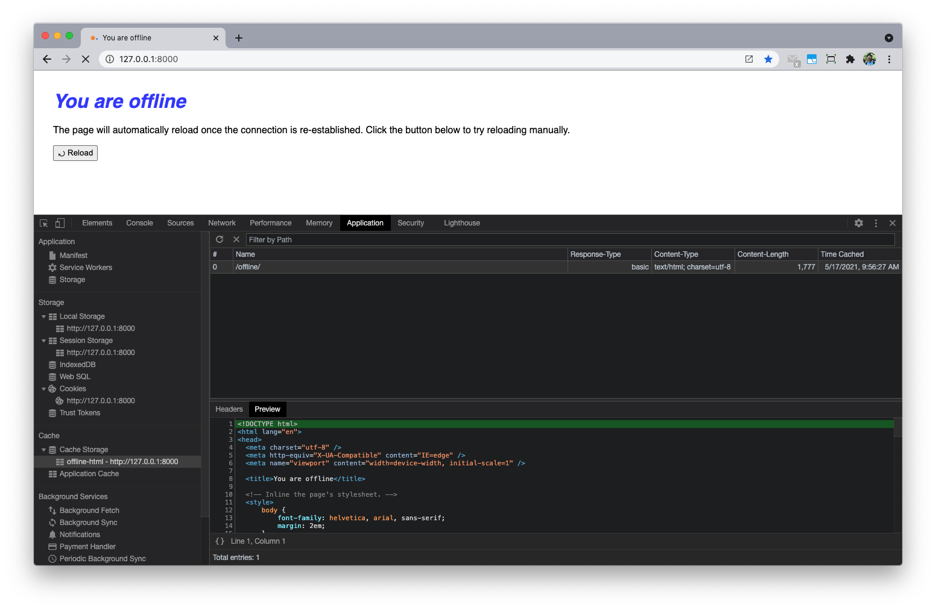Bookmark star icon in address bar

pyautogui.click(x=768, y=59)
